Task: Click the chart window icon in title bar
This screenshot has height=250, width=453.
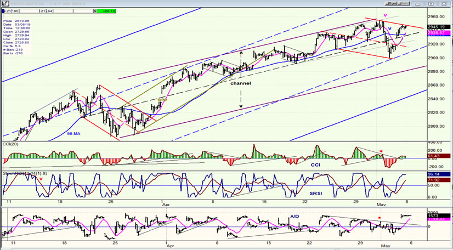Action: 4,3
